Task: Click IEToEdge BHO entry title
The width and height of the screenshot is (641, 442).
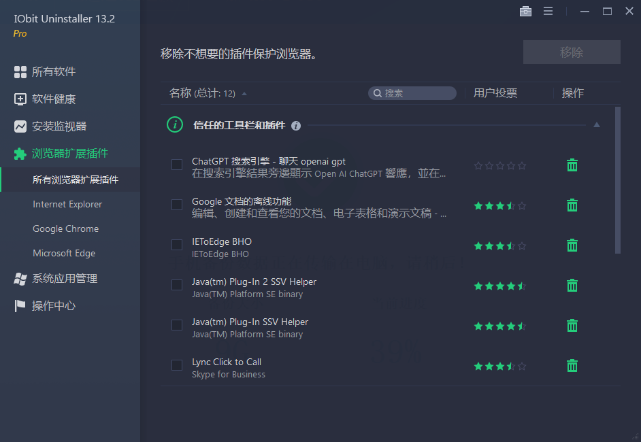Action: 222,241
